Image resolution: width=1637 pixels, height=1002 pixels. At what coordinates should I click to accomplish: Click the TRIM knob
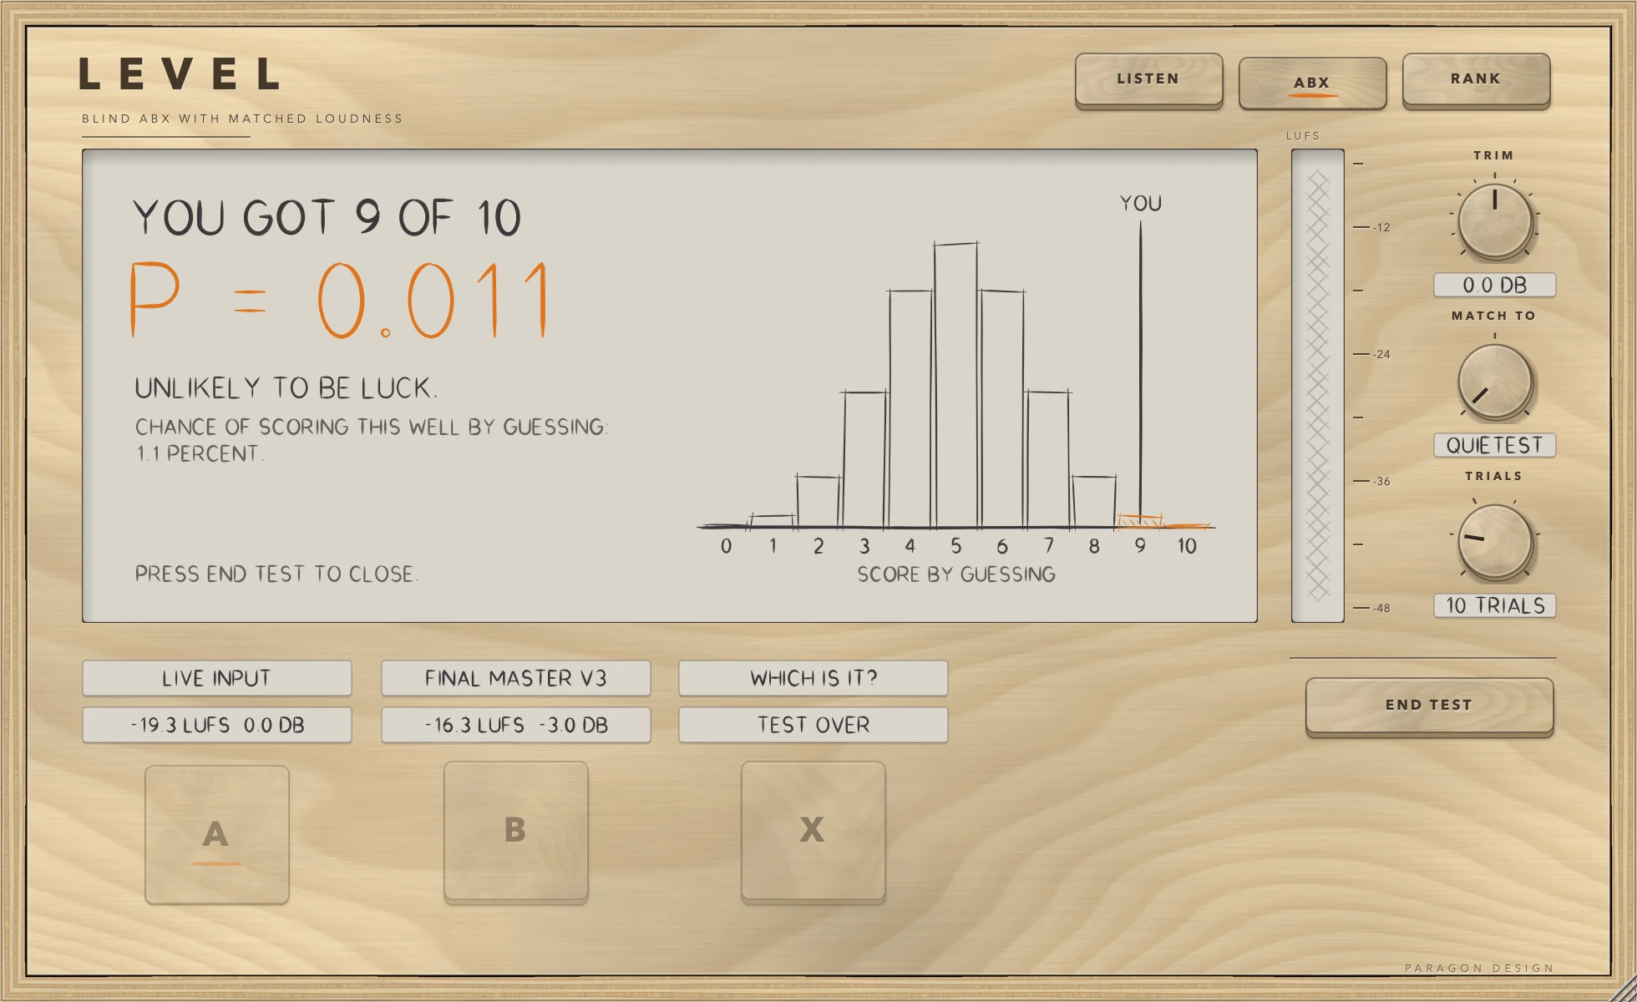point(1494,220)
